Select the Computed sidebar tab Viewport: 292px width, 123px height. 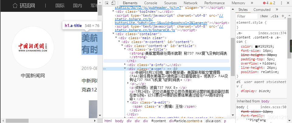coord(262,10)
